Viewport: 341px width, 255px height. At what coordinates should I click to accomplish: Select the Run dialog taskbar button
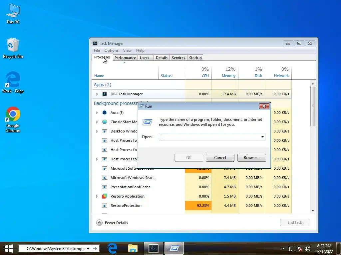click(174, 248)
